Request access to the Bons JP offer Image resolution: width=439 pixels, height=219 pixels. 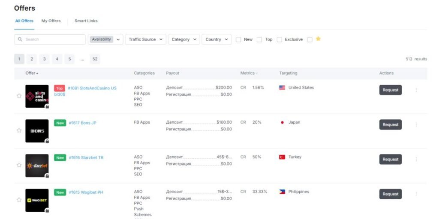pos(390,124)
